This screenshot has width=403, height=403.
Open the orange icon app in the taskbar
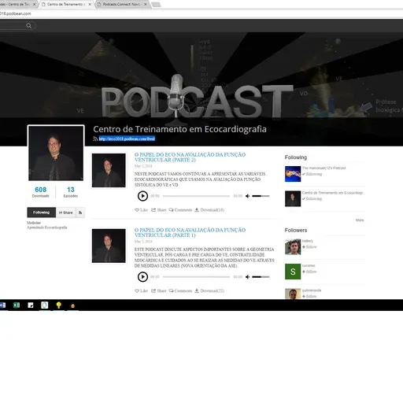point(73,305)
